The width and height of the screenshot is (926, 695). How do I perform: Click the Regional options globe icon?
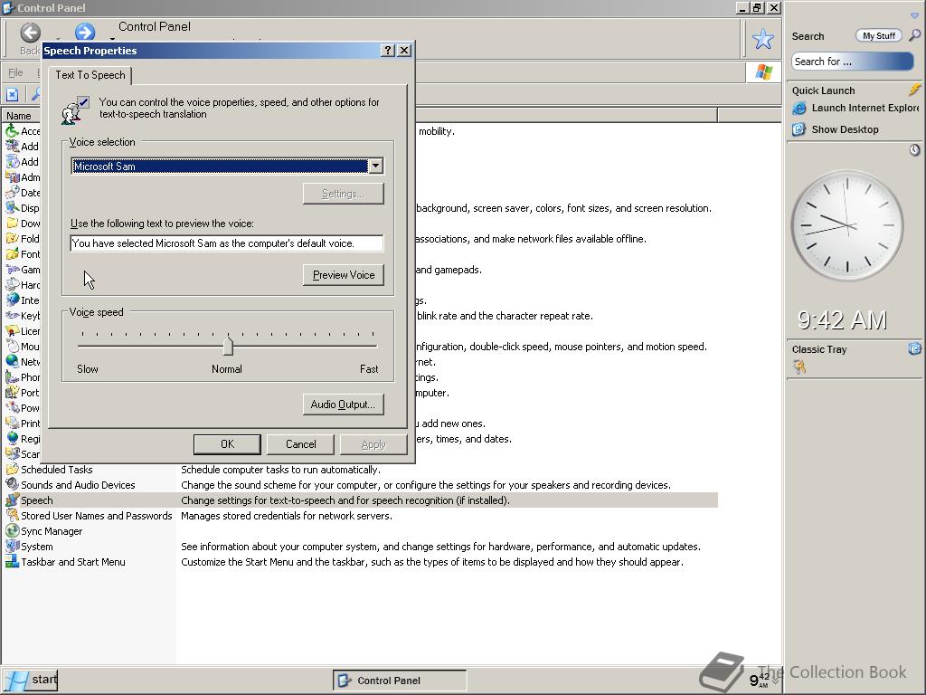[x=12, y=438]
